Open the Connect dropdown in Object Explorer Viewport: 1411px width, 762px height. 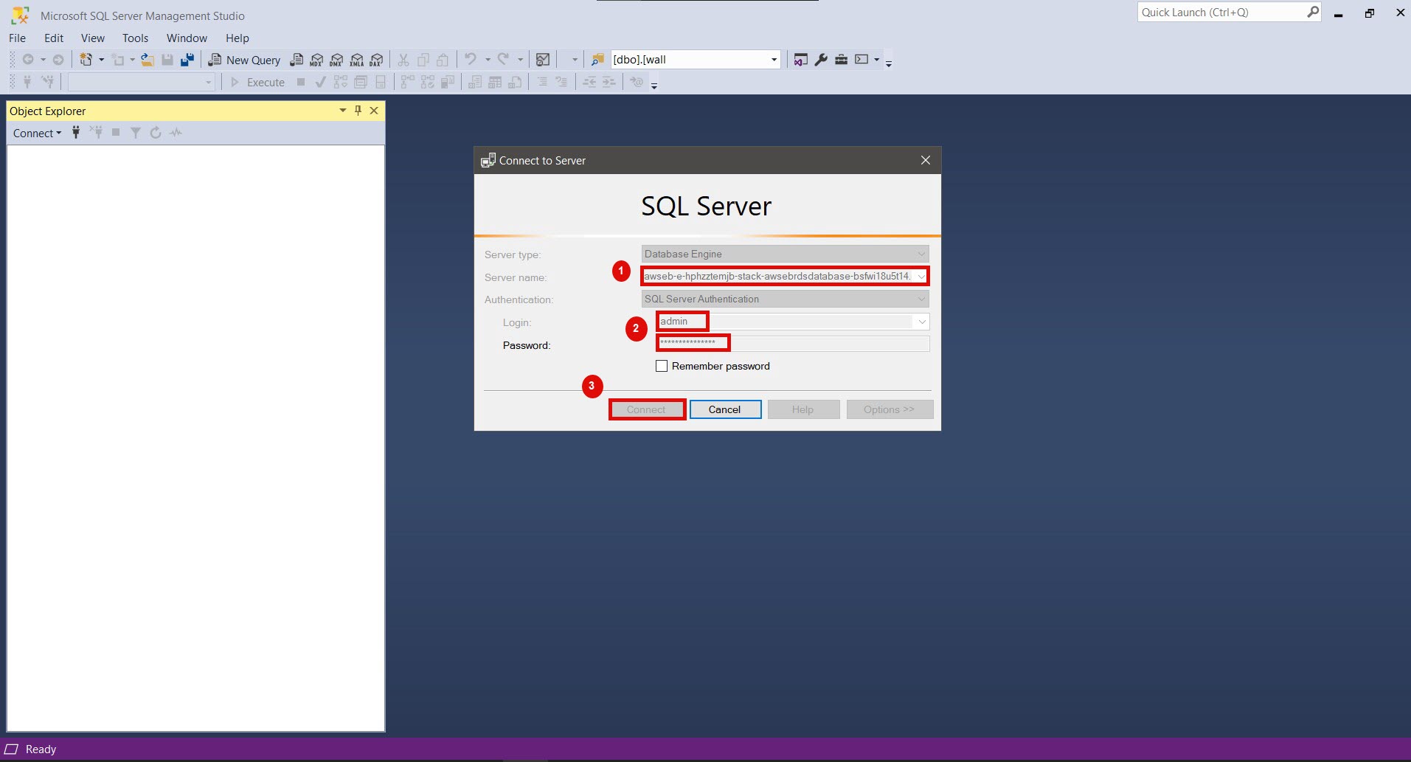pos(37,133)
